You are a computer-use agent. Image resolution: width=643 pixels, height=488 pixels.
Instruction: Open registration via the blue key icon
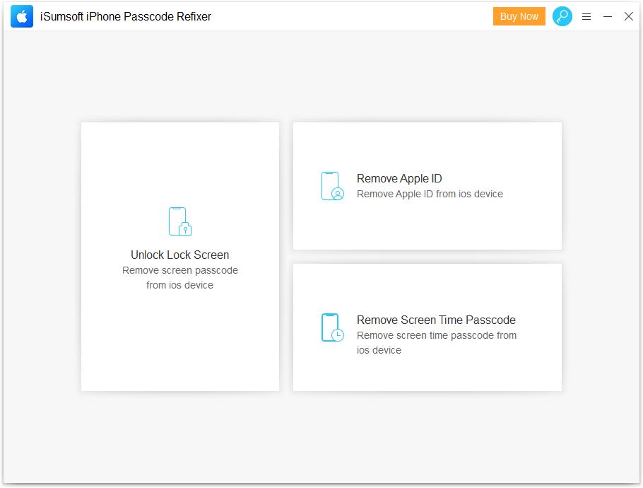pos(562,16)
